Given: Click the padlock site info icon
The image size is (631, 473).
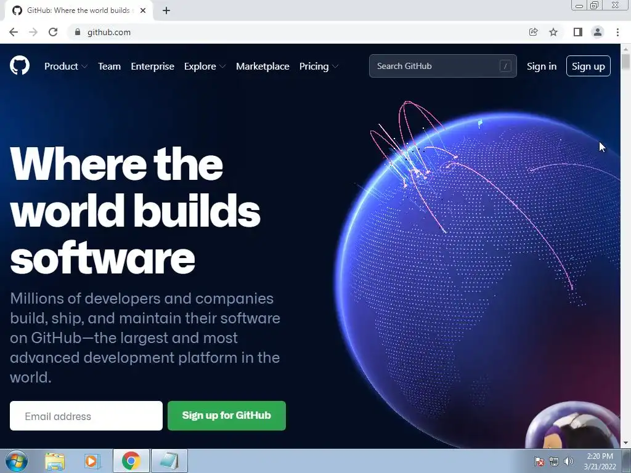Looking at the screenshot, I should (x=78, y=32).
